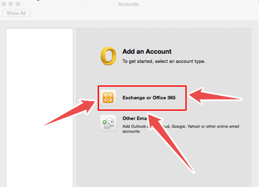The height and width of the screenshot is (187, 259).
Task: Click inside the empty accounts list sidebar
Action: coord(39,104)
